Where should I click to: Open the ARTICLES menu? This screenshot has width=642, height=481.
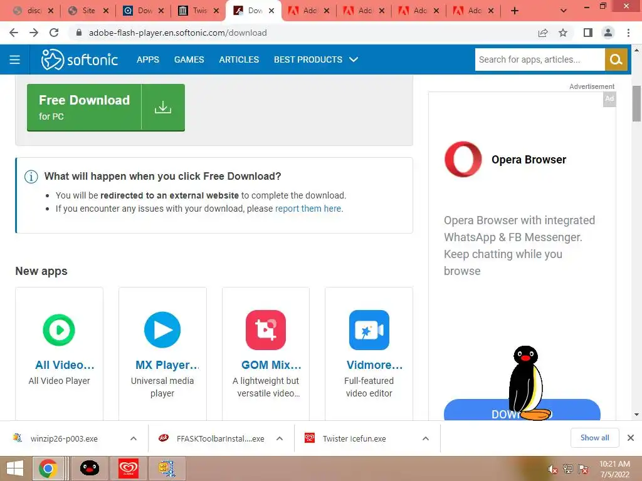coord(239,59)
